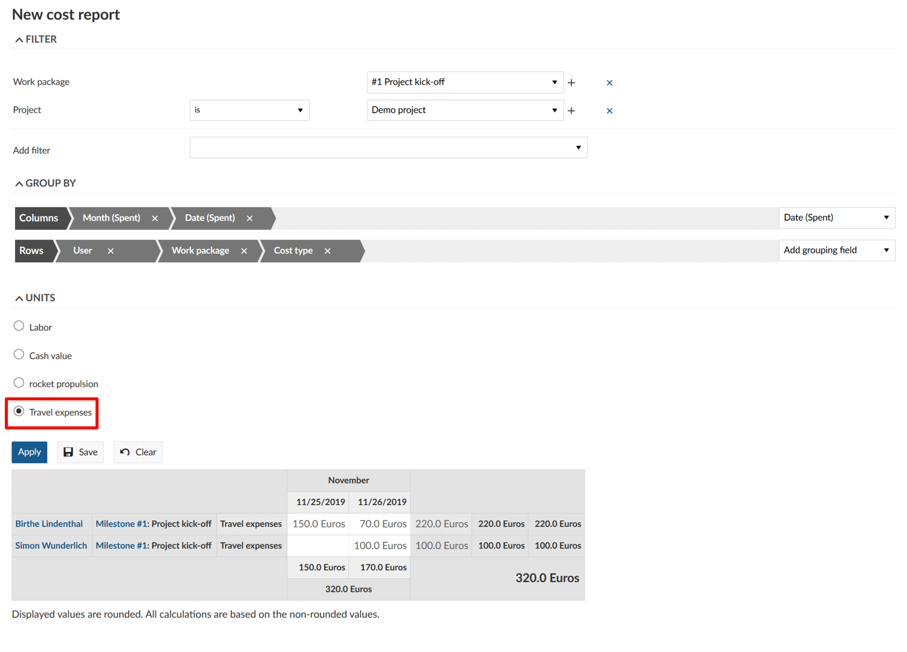Open the Add filter dropdown
This screenshot has height=652, width=907.
[388, 148]
